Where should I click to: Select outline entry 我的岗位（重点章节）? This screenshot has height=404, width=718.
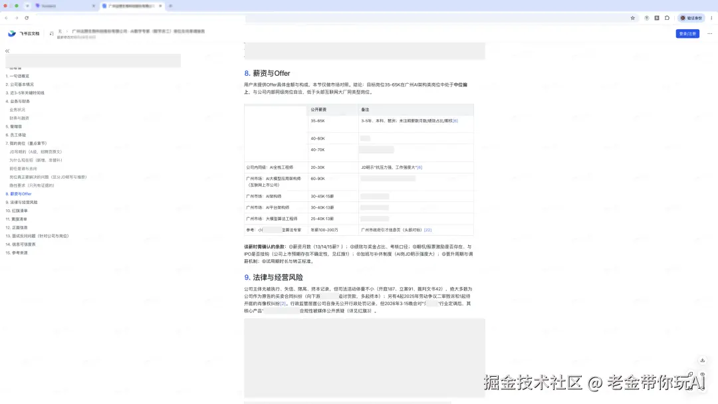(26, 144)
